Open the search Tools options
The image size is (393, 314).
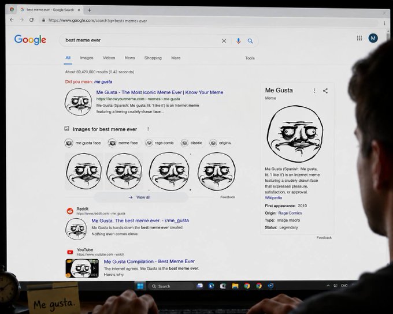click(250, 58)
